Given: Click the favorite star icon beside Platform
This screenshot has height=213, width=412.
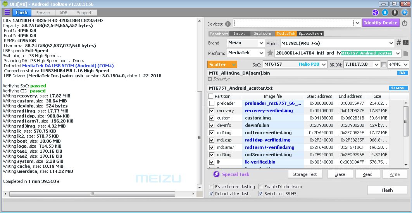Looking at the screenshot, I should pos(270,53).
